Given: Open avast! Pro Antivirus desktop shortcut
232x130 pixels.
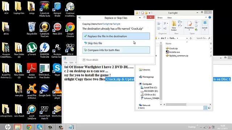Looking at the screenshot, I should point(32,91).
